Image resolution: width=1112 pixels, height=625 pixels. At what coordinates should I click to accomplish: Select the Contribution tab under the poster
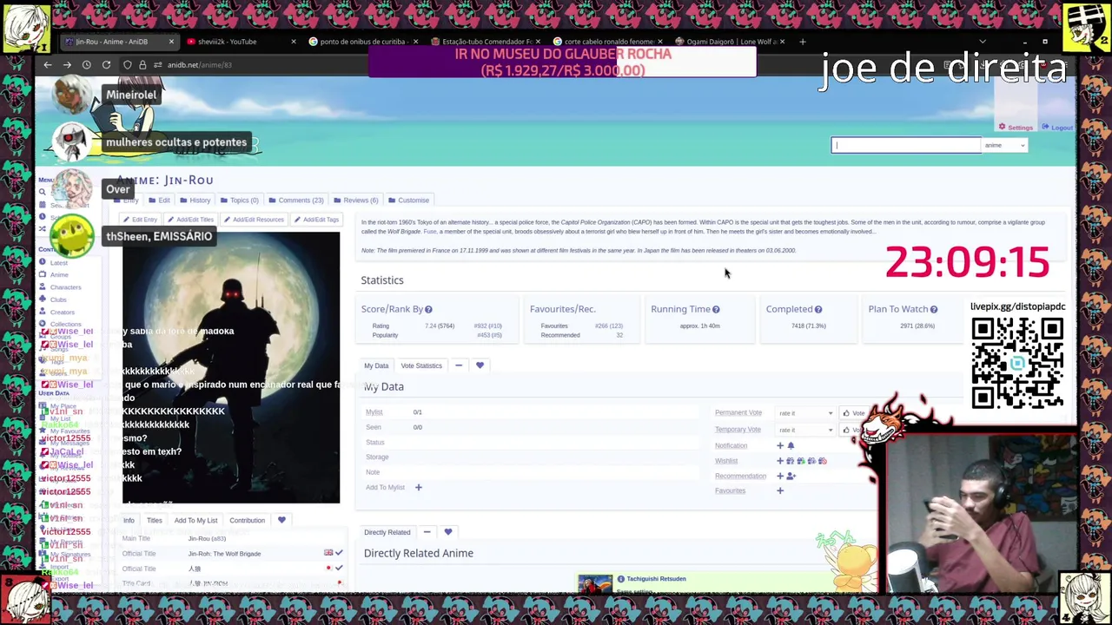[247, 521]
